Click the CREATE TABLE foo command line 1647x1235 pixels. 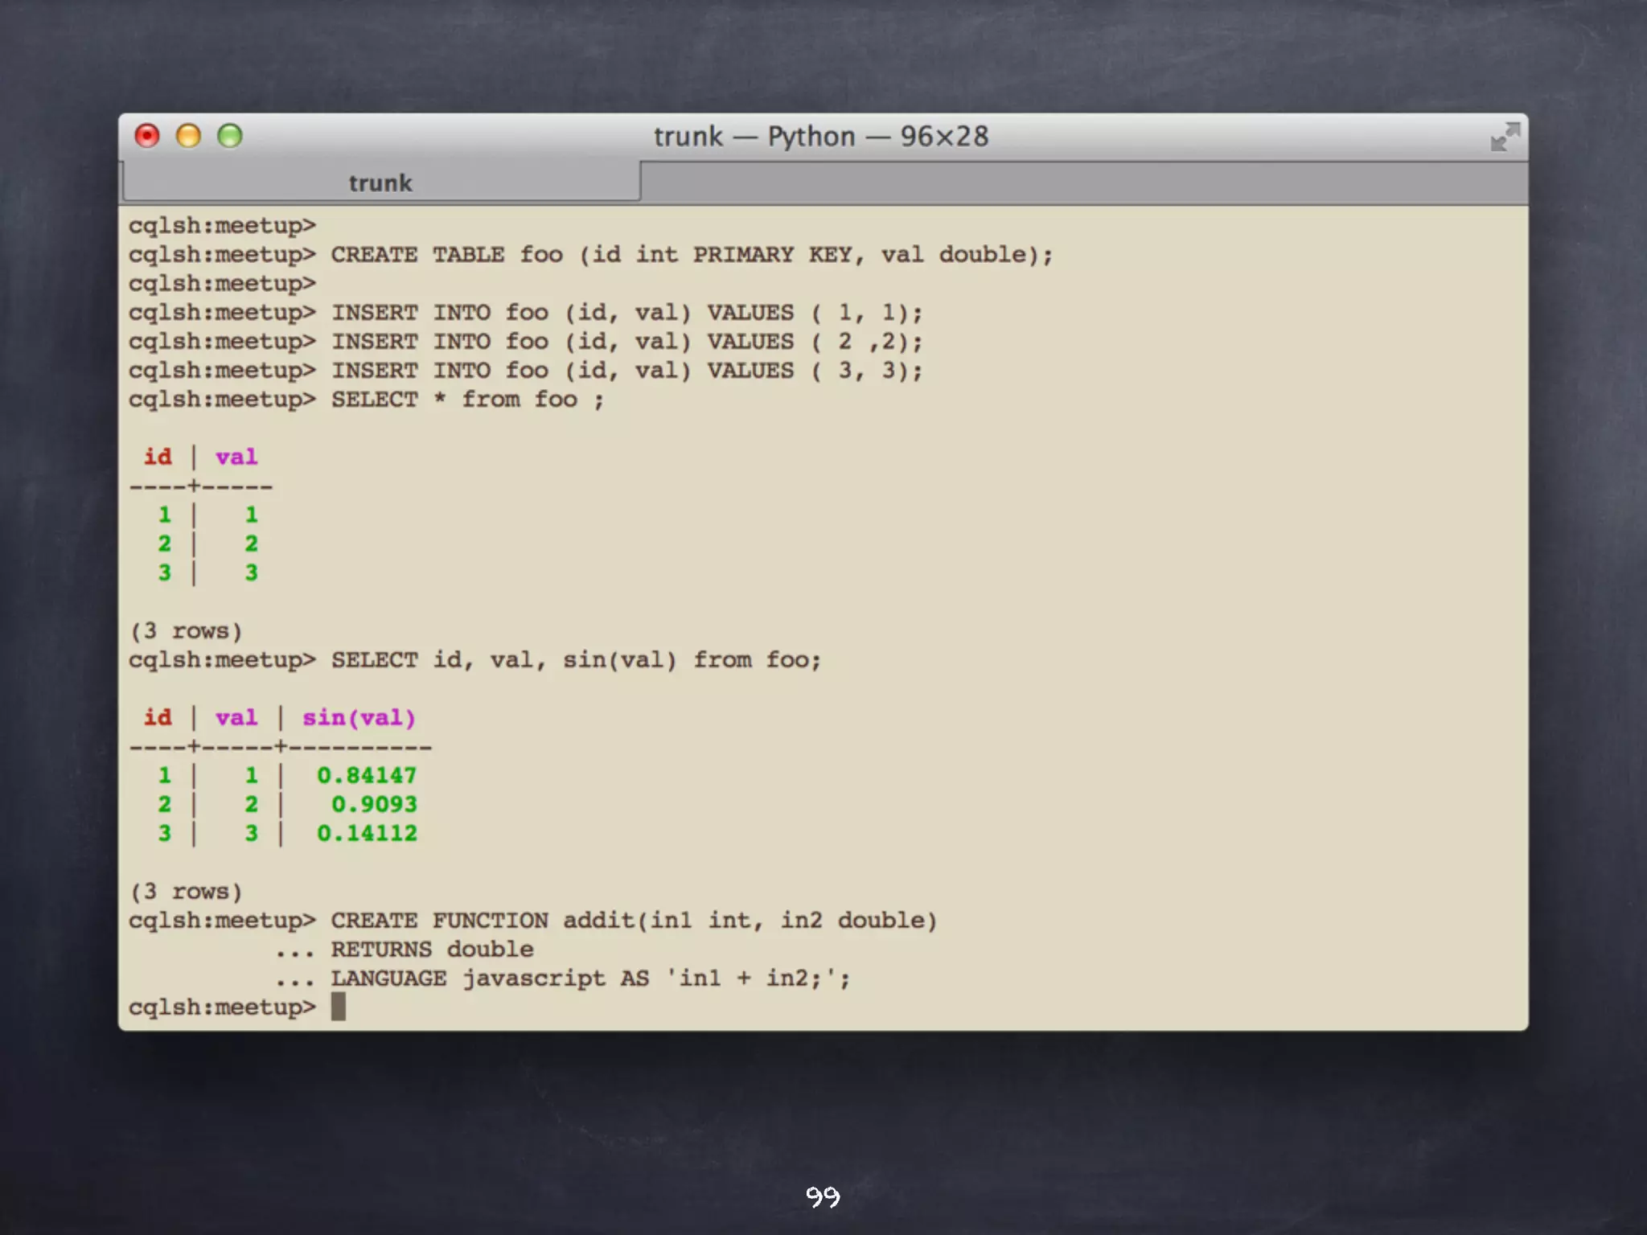click(692, 255)
